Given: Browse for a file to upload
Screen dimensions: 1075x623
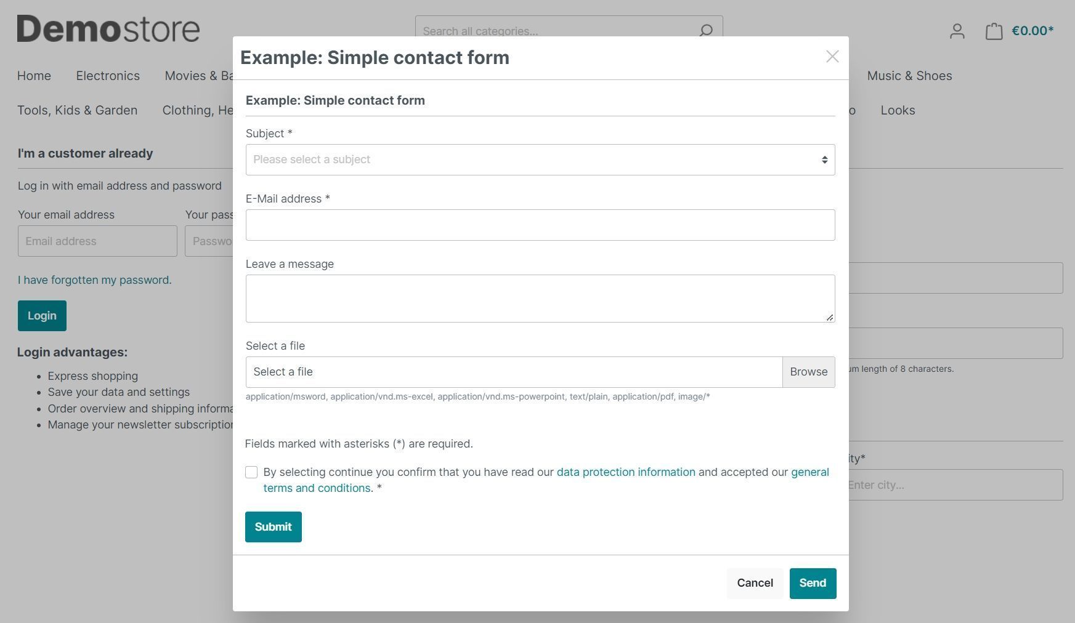Looking at the screenshot, I should pos(808,372).
